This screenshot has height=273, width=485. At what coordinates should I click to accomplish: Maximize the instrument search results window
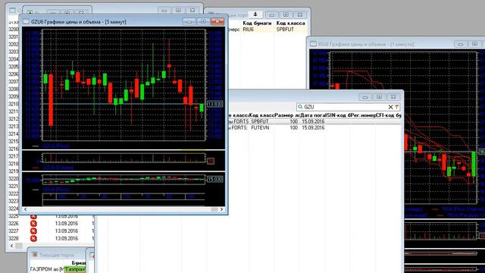[379, 97]
